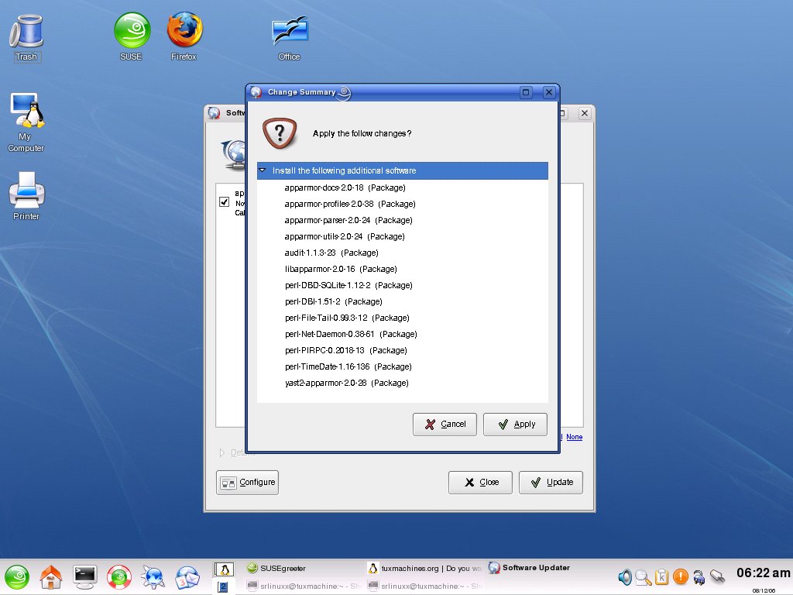793x595 pixels.
Task: Click the Software Updater window title icon
Action: click(x=215, y=113)
